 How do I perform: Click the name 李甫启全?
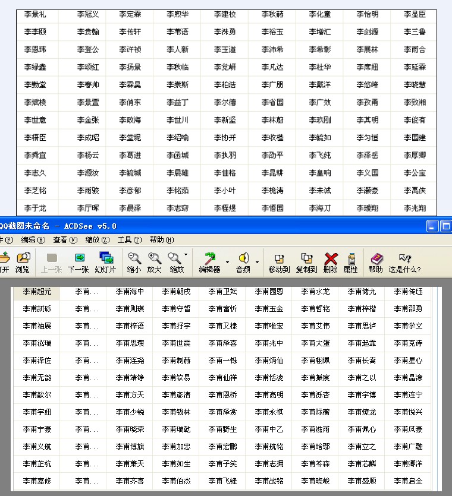[x=408, y=481]
